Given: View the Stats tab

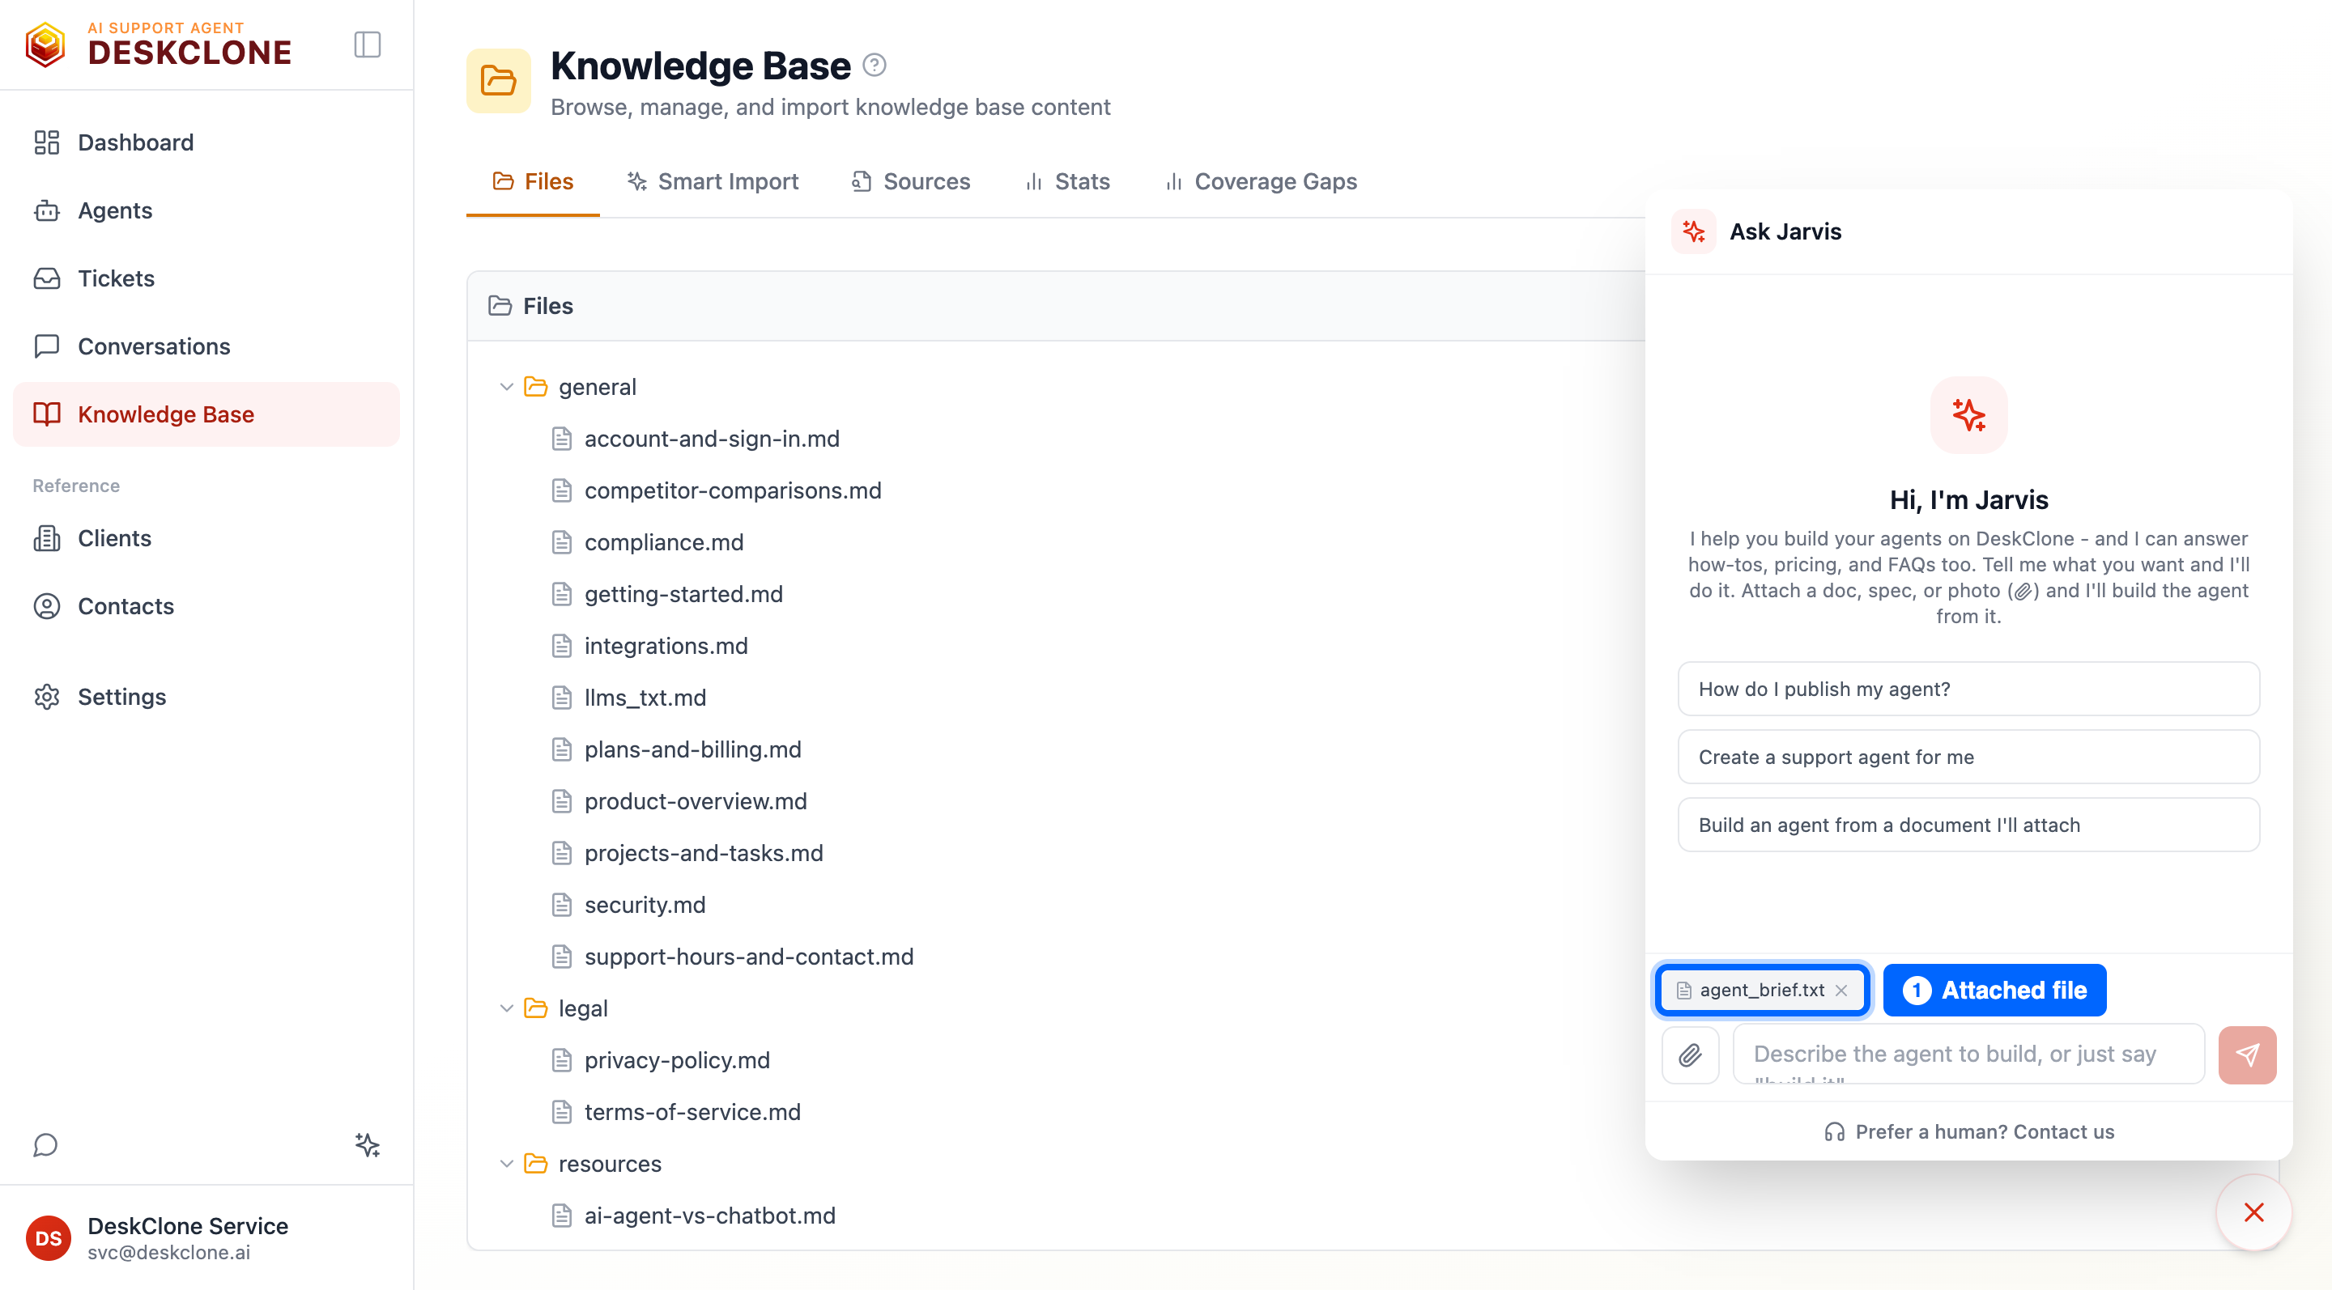Looking at the screenshot, I should (x=1066, y=181).
